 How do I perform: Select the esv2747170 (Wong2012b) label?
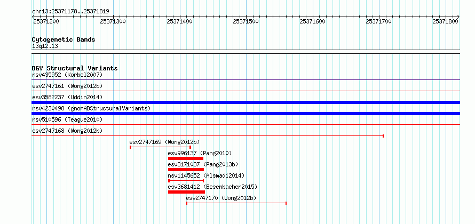pos(221,198)
